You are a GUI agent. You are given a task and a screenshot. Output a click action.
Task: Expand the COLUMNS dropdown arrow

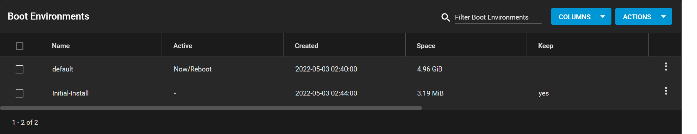[x=603, y=17]
